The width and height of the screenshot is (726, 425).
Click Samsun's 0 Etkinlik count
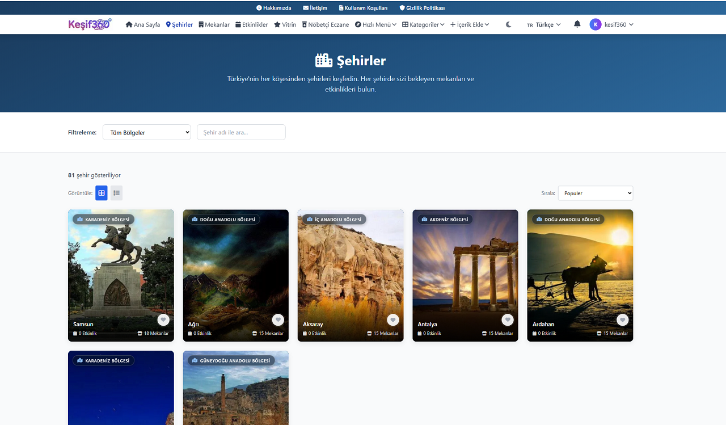coord(85,334)
